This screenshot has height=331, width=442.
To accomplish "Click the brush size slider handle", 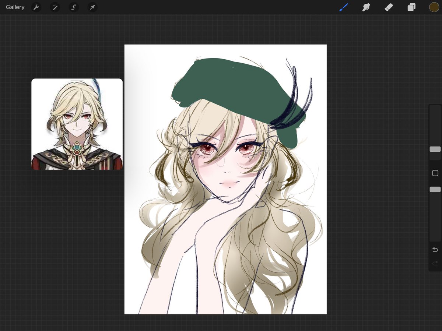I will click(435, 149).
